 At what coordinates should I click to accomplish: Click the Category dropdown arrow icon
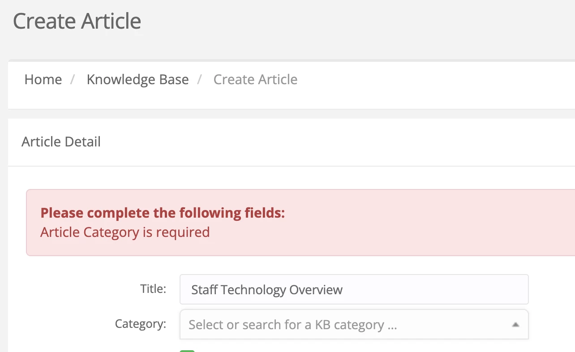pyautogui.click(x=515, y=325)
